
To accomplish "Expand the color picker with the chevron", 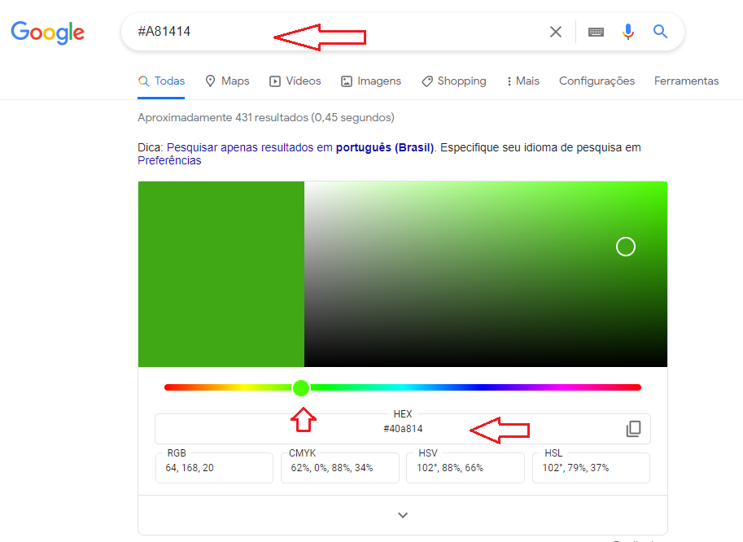I will pyautogui.click(x=403, y=515).
